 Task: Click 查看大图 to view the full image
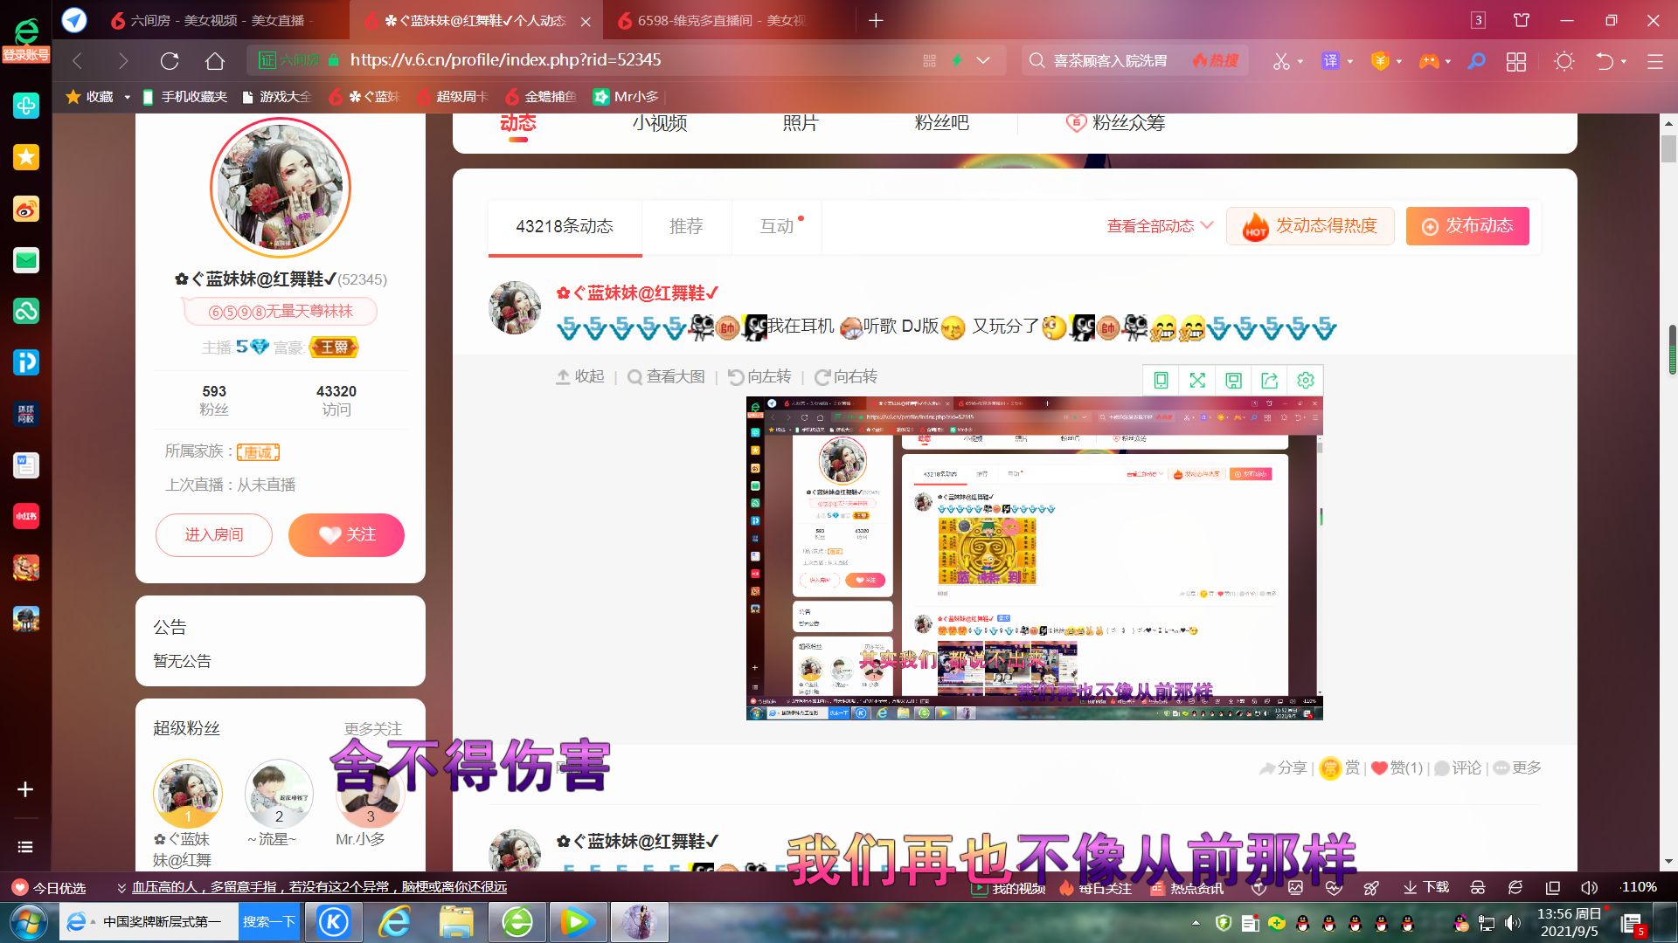click(x=666, y=376)
